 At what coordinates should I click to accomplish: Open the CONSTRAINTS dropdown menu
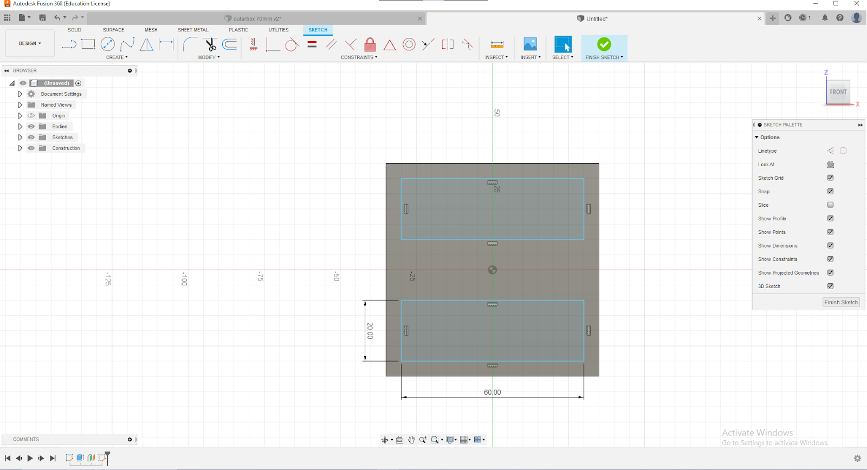359,57
